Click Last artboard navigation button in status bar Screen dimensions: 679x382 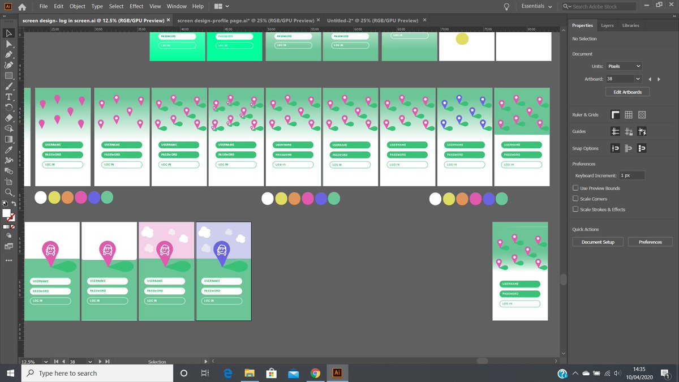[108, 361]
